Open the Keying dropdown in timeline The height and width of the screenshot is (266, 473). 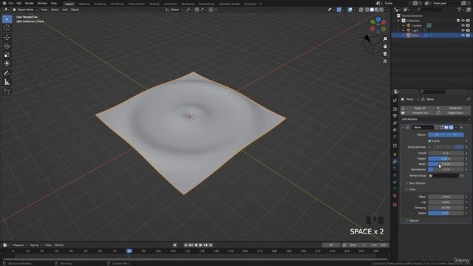[x=35, y=245]
